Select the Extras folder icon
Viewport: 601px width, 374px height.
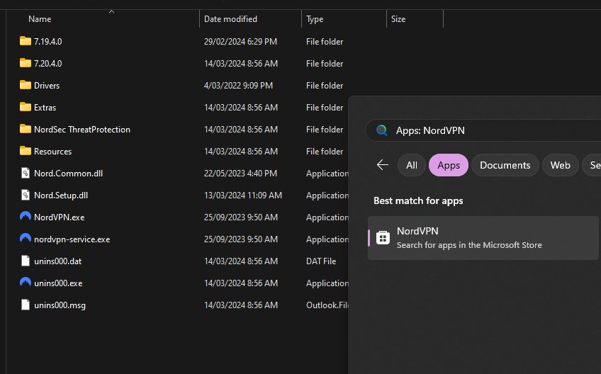click(x=26, y=107)
